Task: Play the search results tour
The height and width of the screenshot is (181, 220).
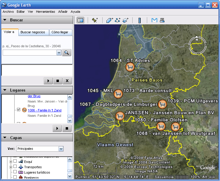Action: click(x=48, y=81)
